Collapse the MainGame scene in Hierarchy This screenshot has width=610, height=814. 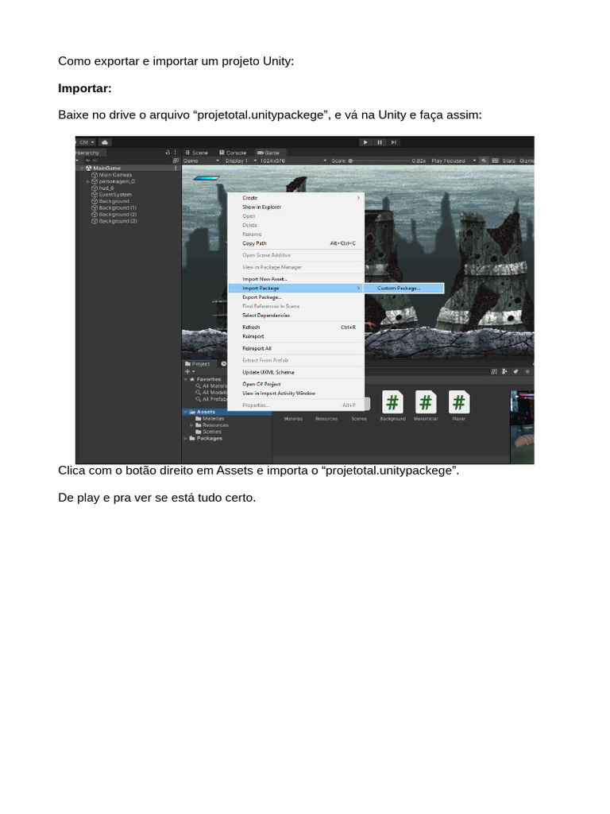tap(82, 169)
